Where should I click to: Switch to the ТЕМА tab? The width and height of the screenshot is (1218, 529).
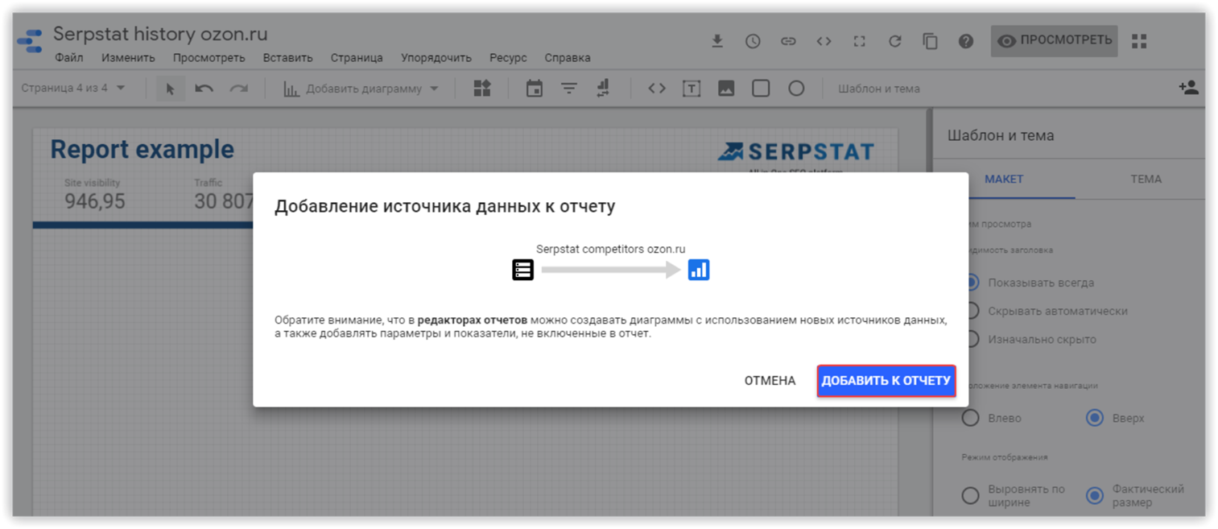[x=1146, y=179]
